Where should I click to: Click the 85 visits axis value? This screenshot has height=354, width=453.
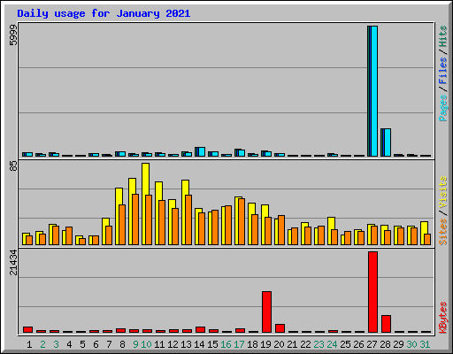click(x=13, y=165)
